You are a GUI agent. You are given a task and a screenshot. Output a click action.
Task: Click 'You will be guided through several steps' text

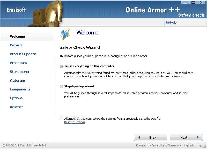click(127, 95)
